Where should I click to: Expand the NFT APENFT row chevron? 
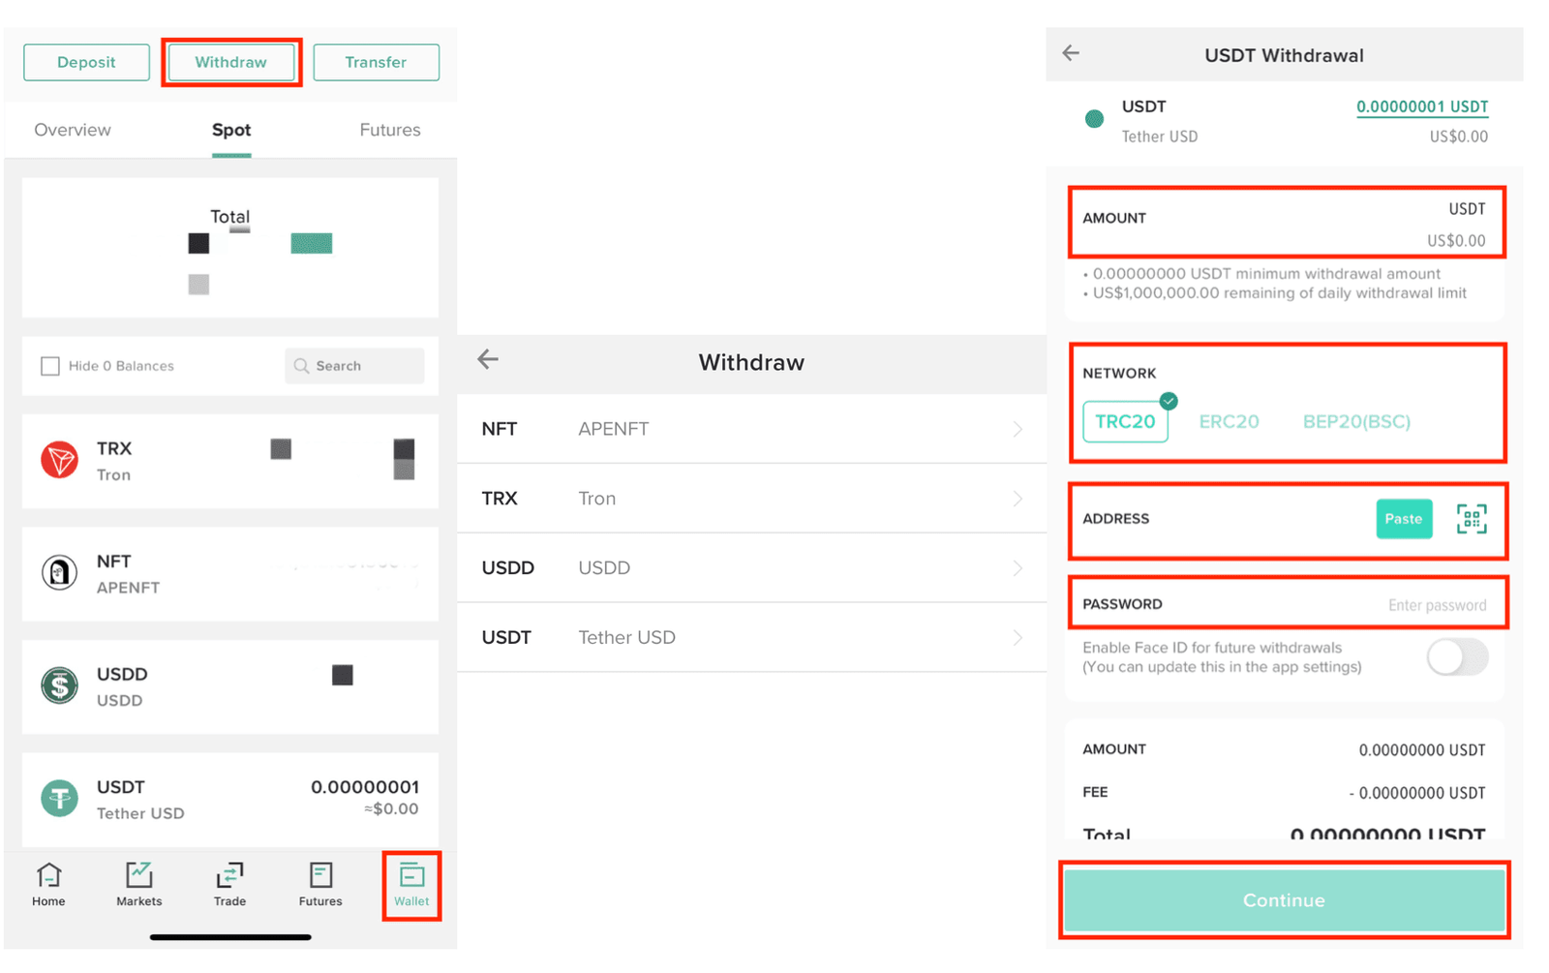coord(1017,429)
